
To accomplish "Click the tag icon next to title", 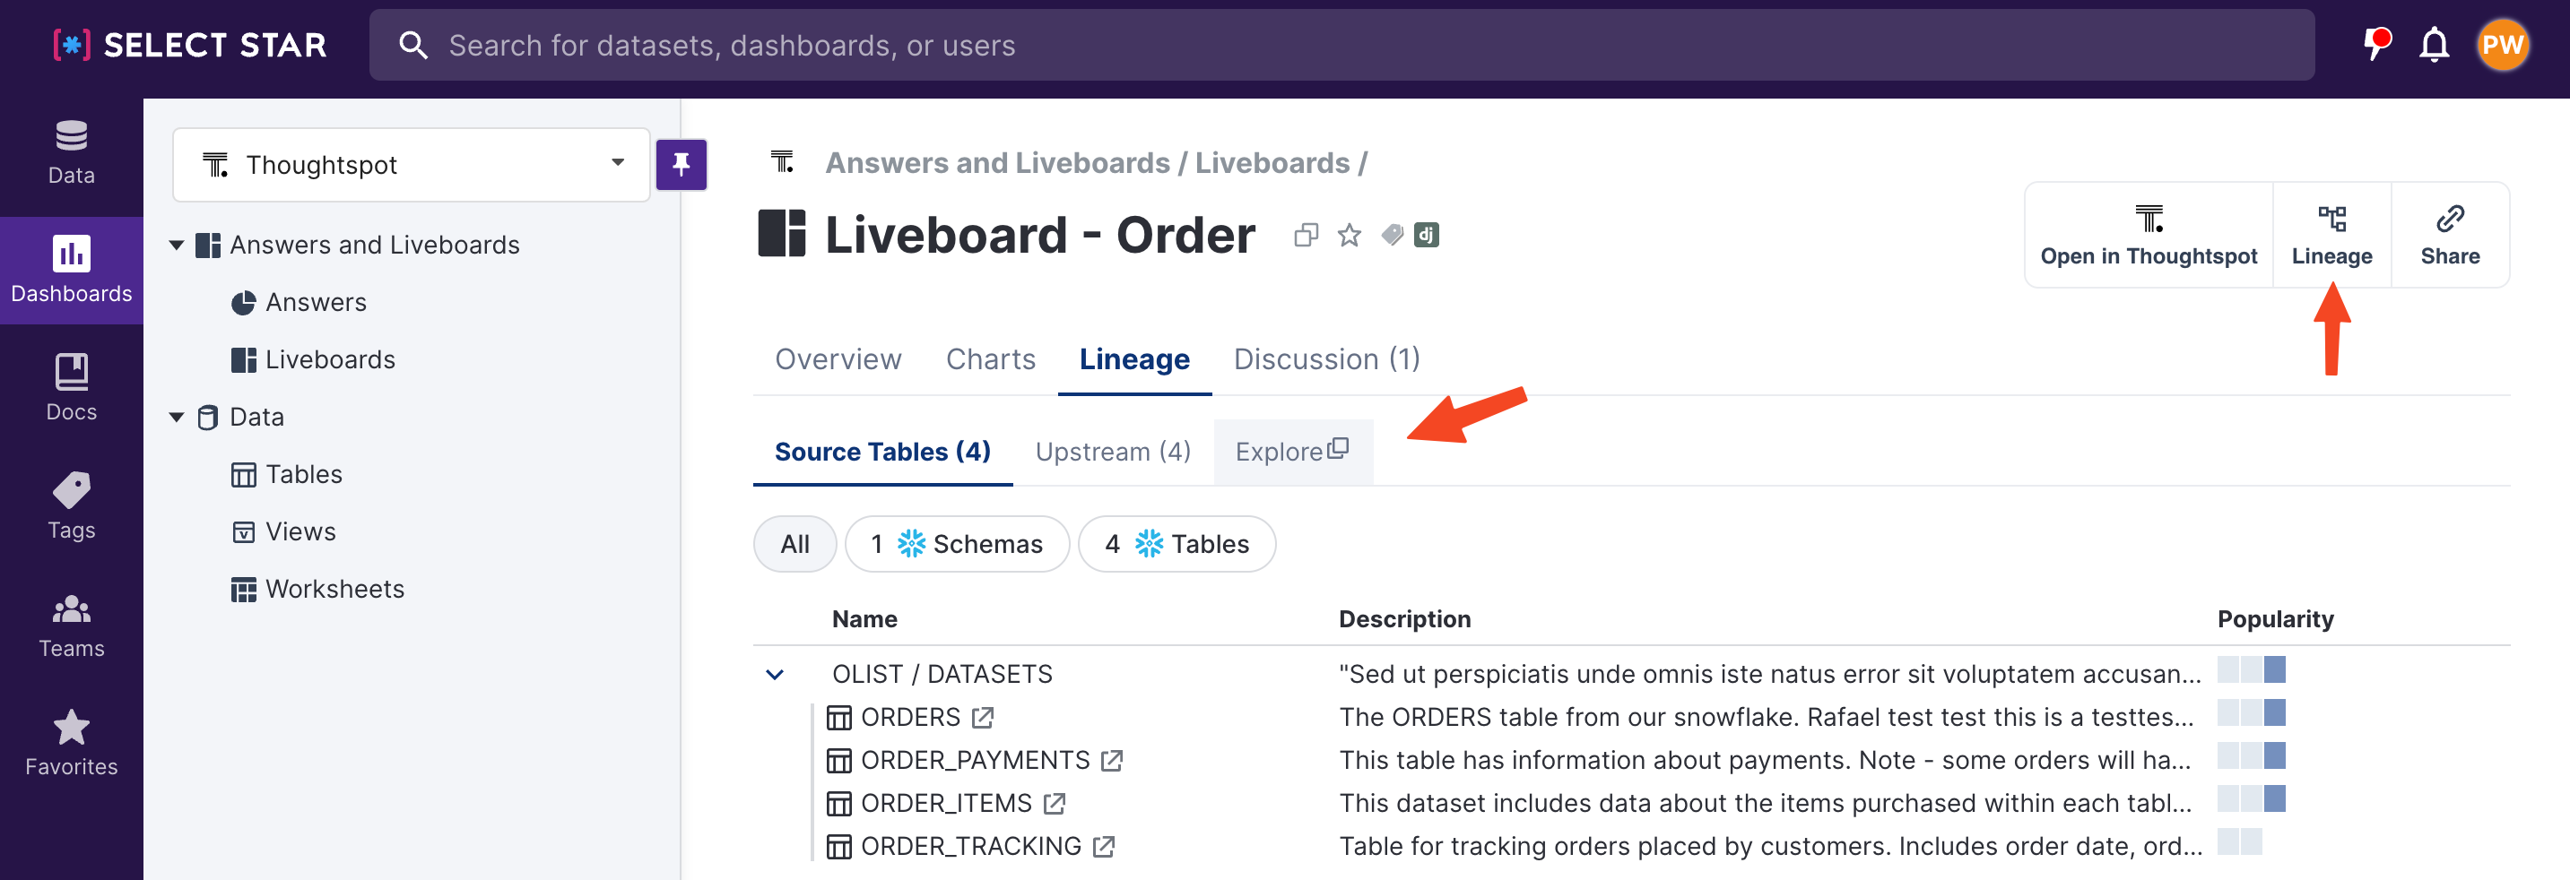I will pyautogui.click(x=1391, y=235).
